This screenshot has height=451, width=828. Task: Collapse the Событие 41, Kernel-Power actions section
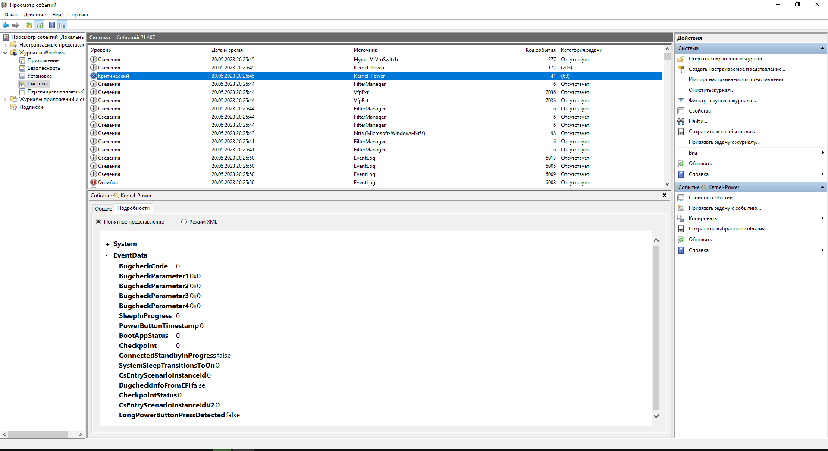822,187
